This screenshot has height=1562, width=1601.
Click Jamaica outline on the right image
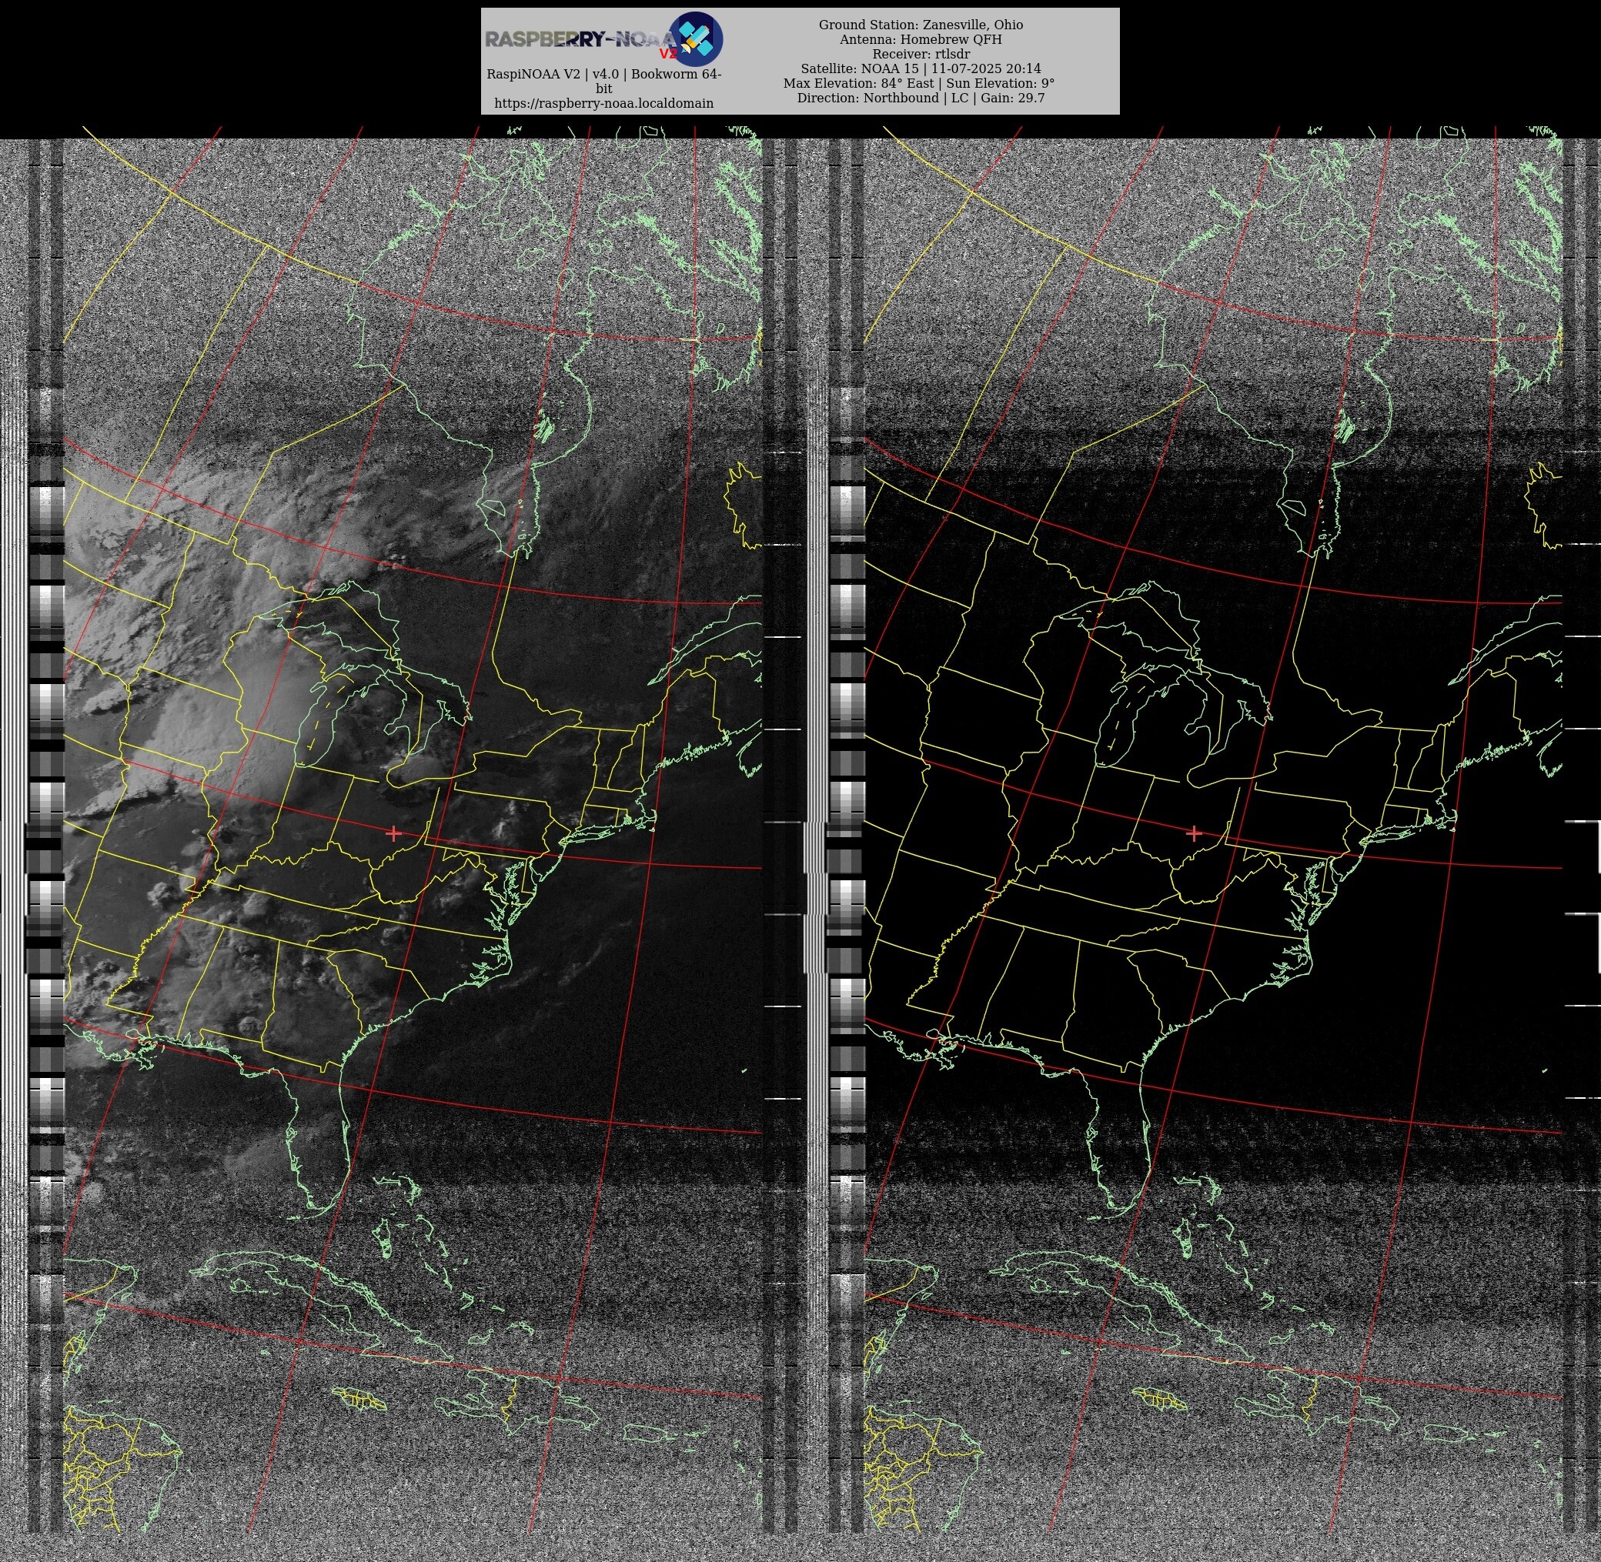tap(1158, 1399)
